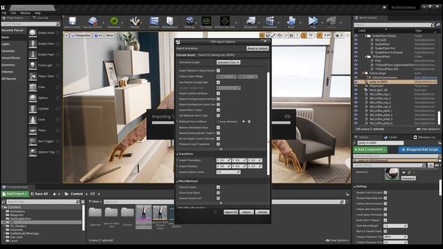Toggle visibility eye for SM_coffee_cup_1

(x=356, y=94)
